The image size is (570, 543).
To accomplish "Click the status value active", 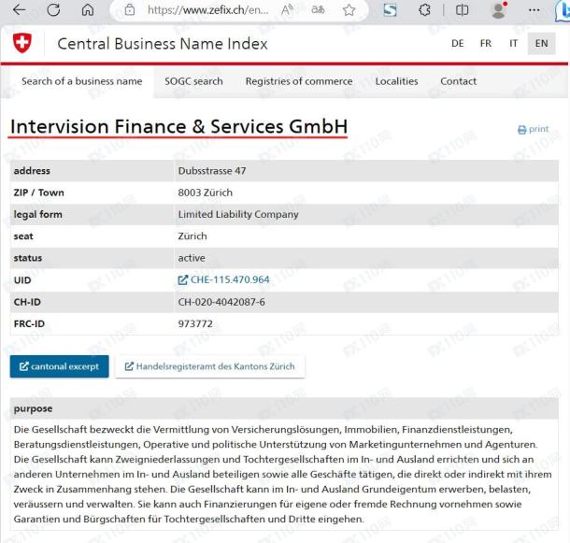I will click(192, 258).
